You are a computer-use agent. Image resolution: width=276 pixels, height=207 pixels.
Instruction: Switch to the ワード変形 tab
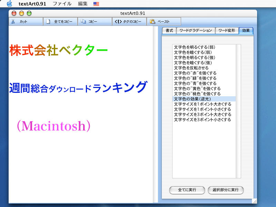227,31
